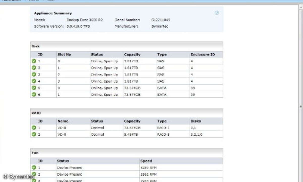The height and width of the screenshot is (182, 303).
Task: Click green status icon for disk ID 3
Action: coord(34,74)
